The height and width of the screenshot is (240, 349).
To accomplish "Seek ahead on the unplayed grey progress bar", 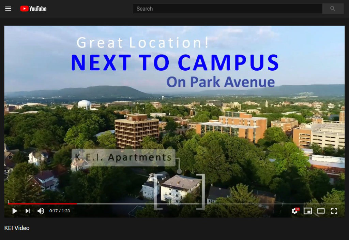I will click(x=204, y=204).
